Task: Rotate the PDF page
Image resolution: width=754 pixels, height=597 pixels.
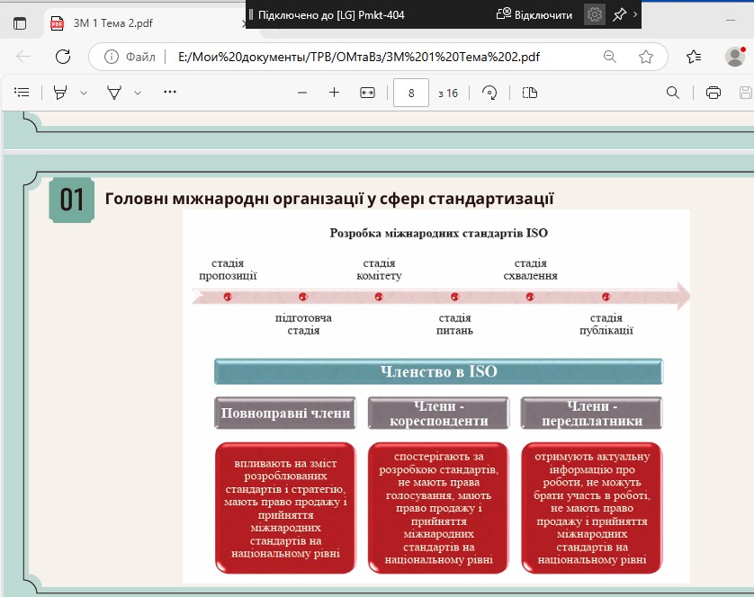Action: (x=489, y=93)
